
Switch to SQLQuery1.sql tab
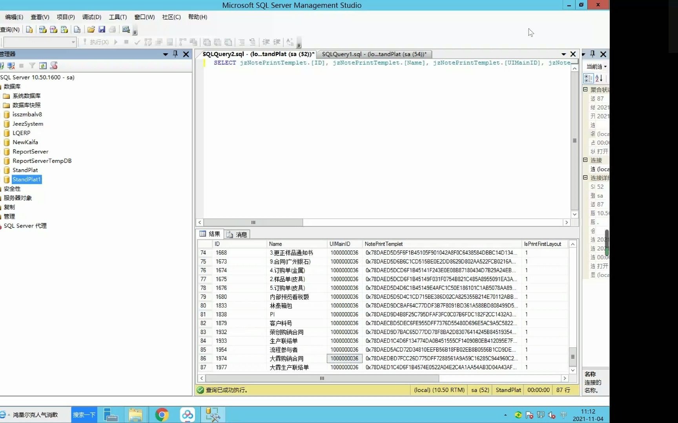(374, 54)
